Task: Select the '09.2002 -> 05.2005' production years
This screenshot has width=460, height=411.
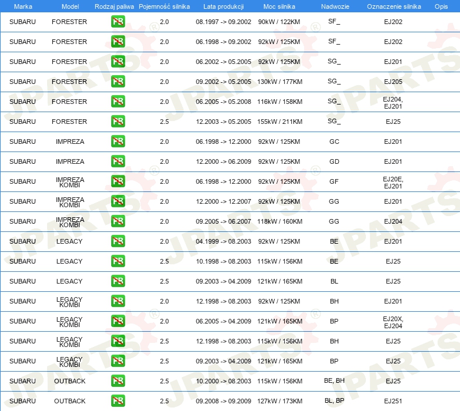Action: 224,82
